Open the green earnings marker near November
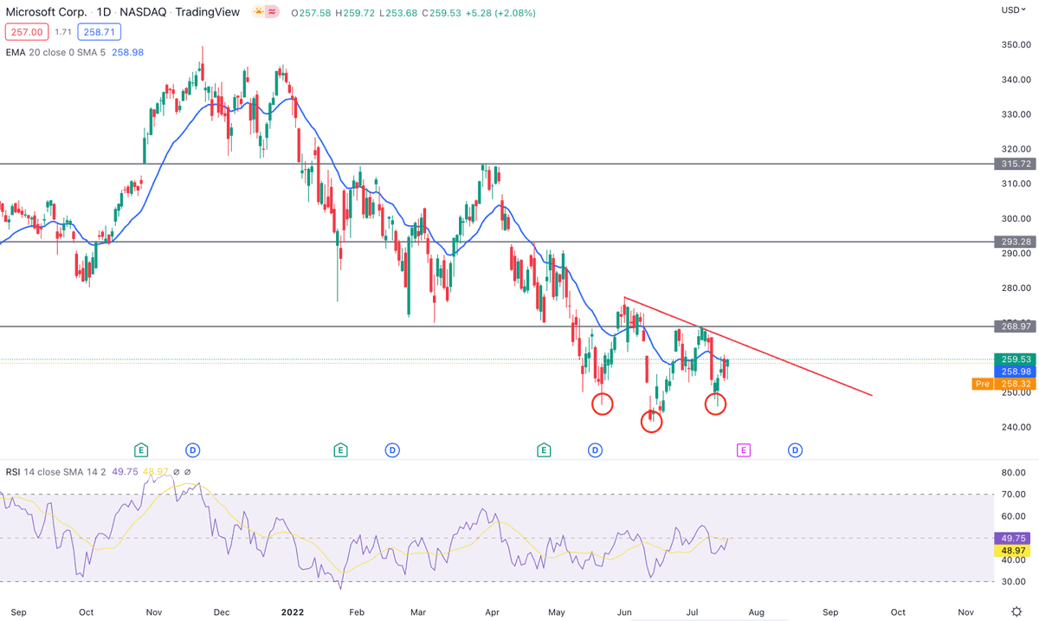Screen dimensions: 1039x621 coord(141,450)
